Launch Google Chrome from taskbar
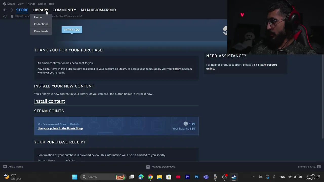The height and width of the screenshot is (182, 324). point(150,177)
